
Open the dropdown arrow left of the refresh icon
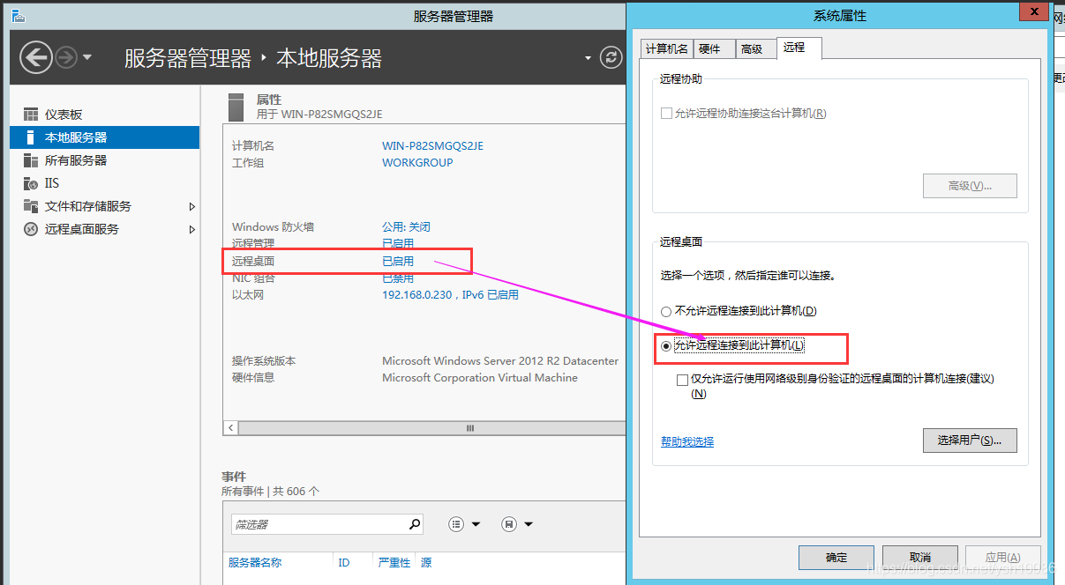[589, 58]
